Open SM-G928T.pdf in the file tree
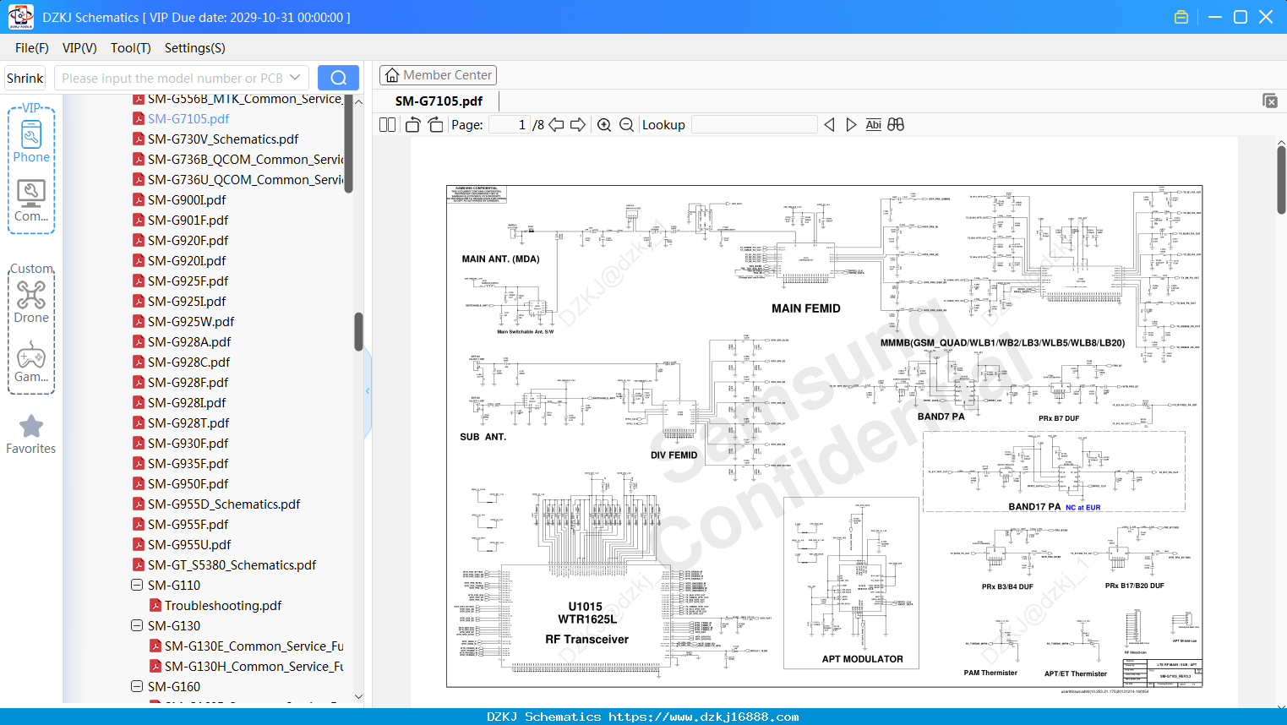Screen dimensions: 1287x725 coord(188,422)
